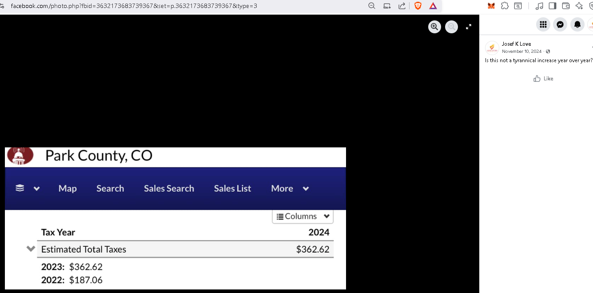Screen dimensions: 593x293
Task: Open the Brave Wallet icon
Action: coord(566,6)
